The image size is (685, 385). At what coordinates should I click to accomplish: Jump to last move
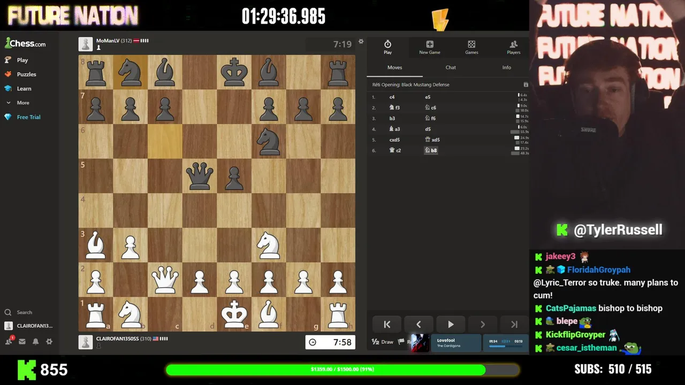514,324
